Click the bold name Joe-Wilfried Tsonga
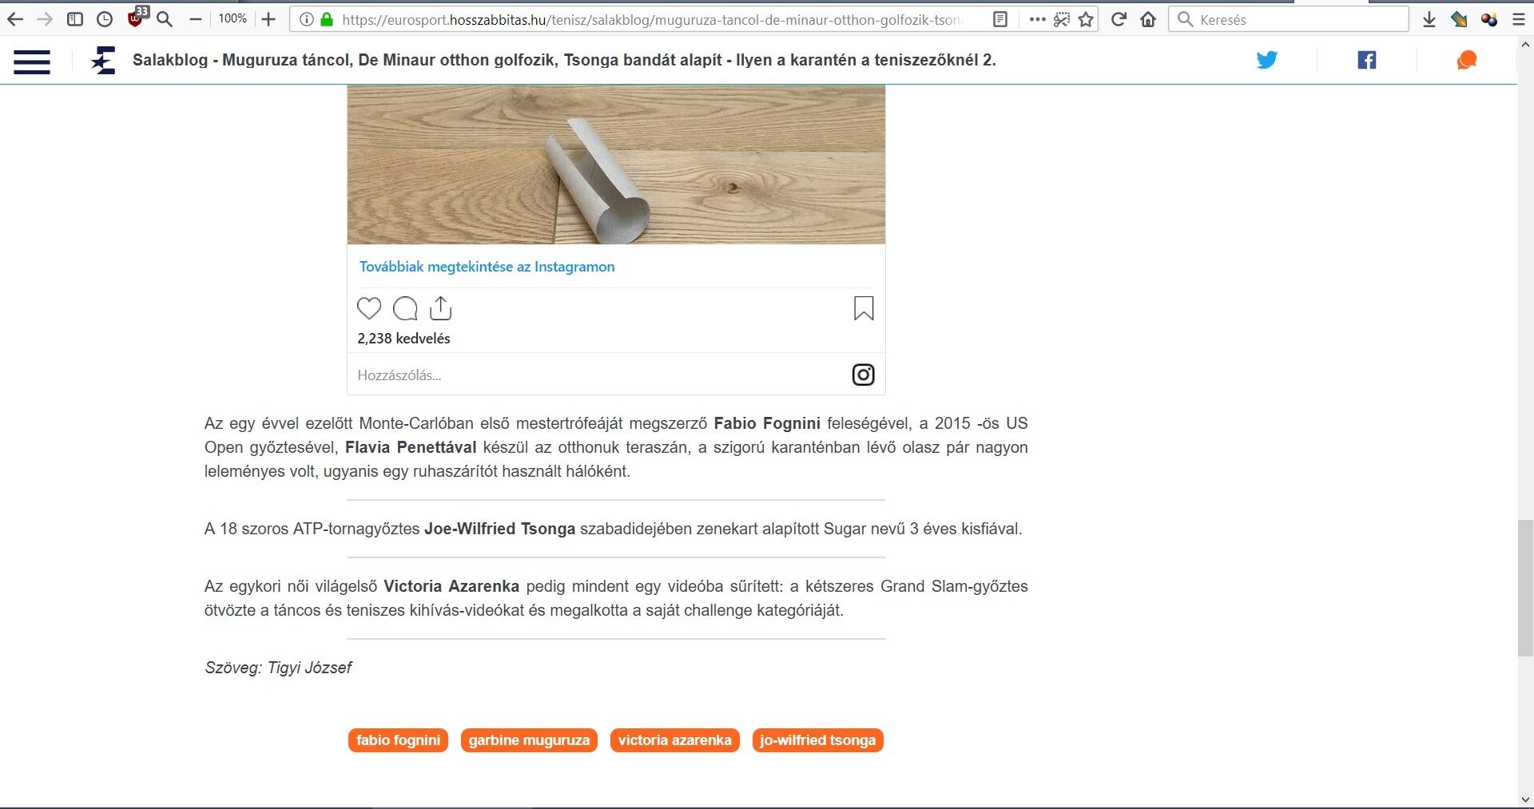The image size is (1534, 809). [x=499, y=529]
